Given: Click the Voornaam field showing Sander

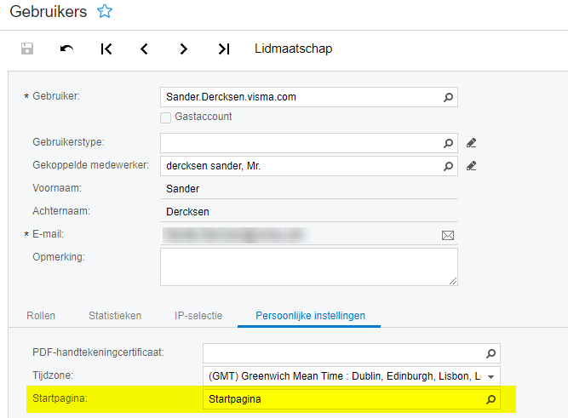Looking at the screenshot, I should tap(309, 189).
